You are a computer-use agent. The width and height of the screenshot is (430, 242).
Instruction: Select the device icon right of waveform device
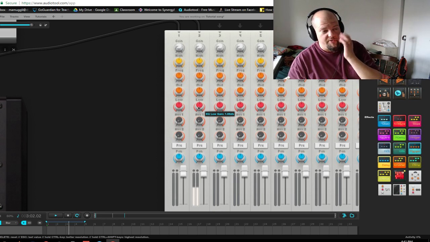(x=415, y=93)
